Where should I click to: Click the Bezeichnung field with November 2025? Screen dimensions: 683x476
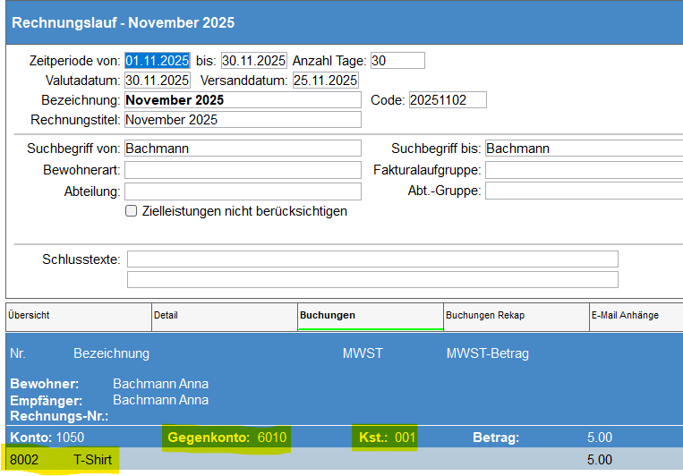[243, 100]
